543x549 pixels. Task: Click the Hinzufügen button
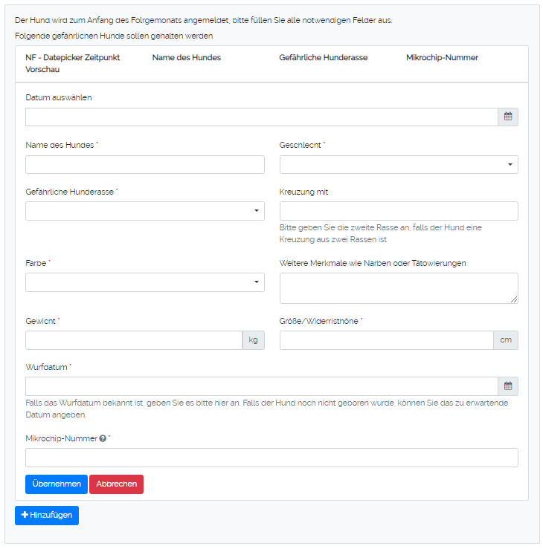47,515
